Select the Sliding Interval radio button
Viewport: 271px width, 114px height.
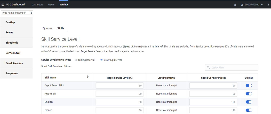click(76, 60)
